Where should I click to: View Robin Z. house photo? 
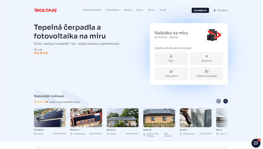tap(159, 118)
